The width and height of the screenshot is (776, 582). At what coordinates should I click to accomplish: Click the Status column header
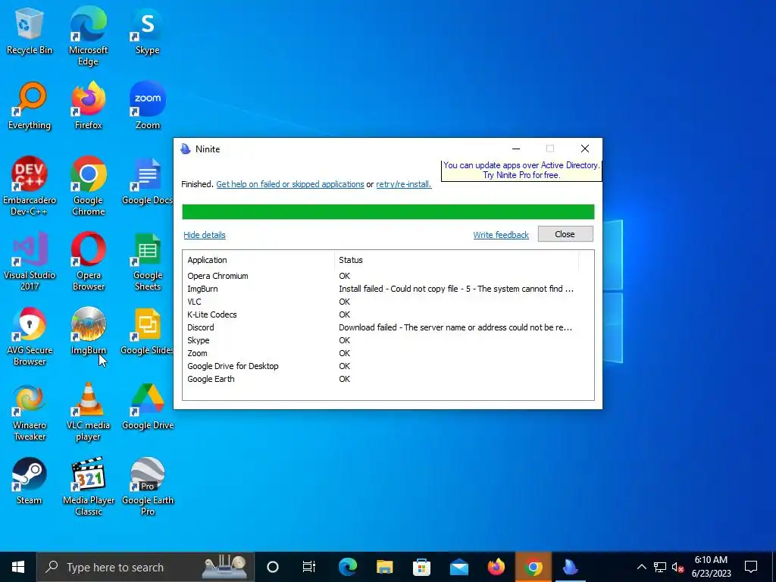(x=456, y=261)
